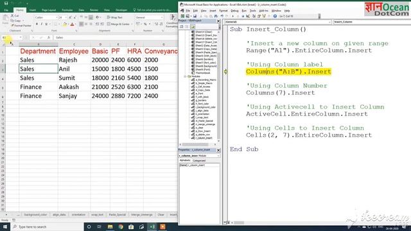Open the Debug menu in the VBA editor
The height and width of the screenshot is (231, 411).
pyautogui.click(x=234, y=11)
